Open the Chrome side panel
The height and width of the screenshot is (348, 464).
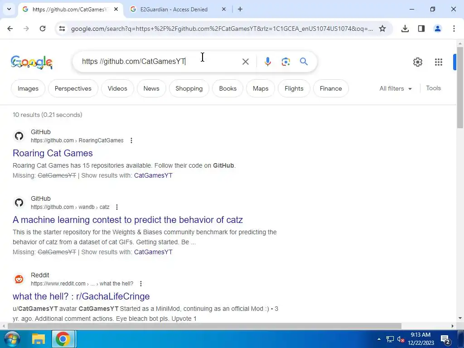(x=421, y=29)
